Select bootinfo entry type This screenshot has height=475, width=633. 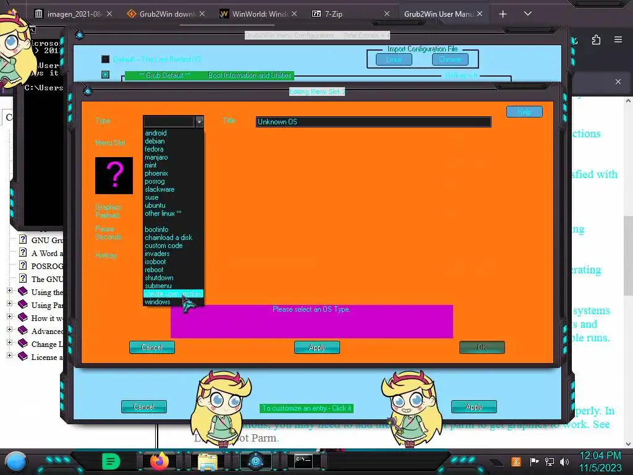pos(156,229)
